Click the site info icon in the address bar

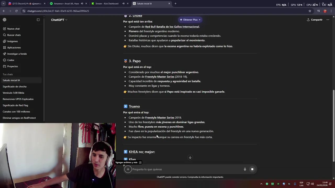[24, 11]
